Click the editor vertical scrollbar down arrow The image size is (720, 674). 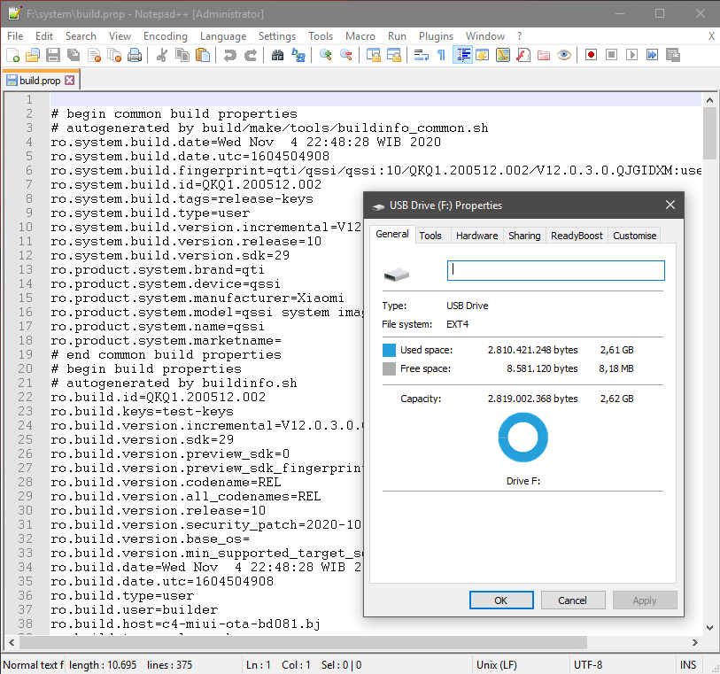click(x=709, y=628)
